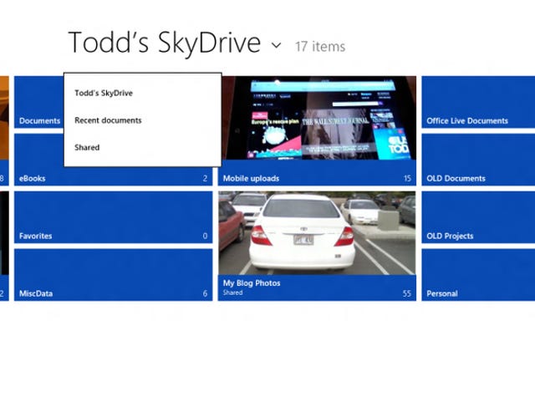Click the 17 items count text
The image size is (535, 402).
[x=320, y=47]
